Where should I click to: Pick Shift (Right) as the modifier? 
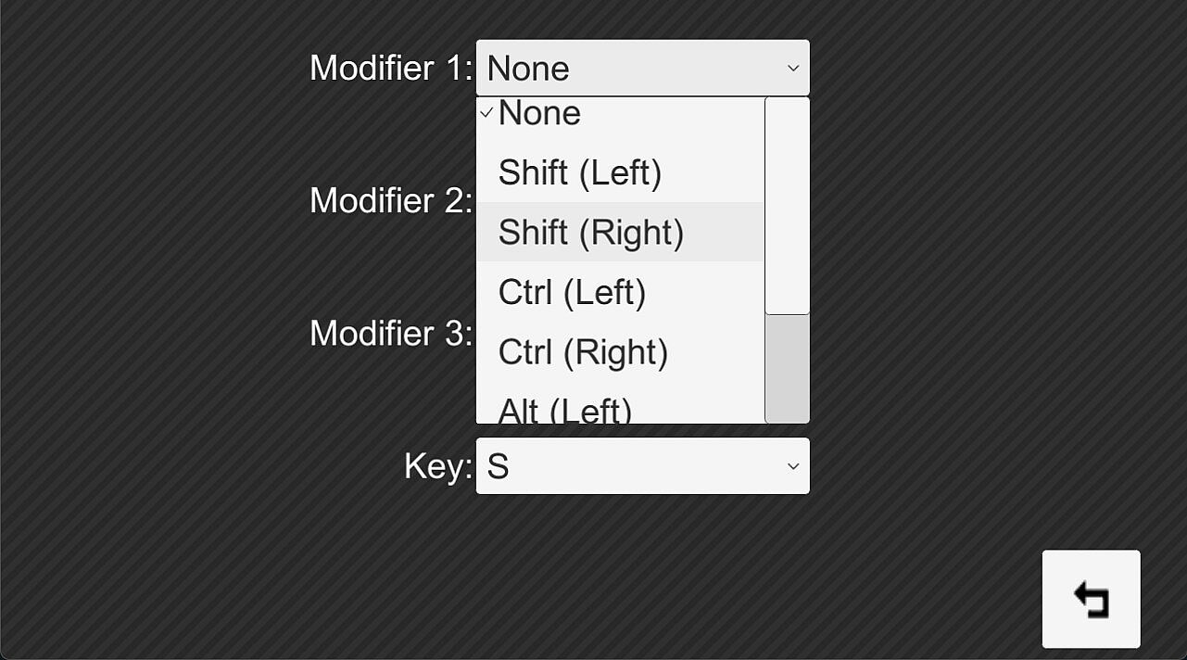(590, 232)
